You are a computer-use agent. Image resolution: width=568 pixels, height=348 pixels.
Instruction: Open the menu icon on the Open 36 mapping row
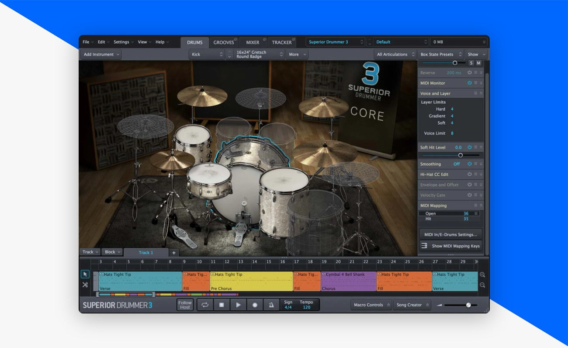[476, 213]
